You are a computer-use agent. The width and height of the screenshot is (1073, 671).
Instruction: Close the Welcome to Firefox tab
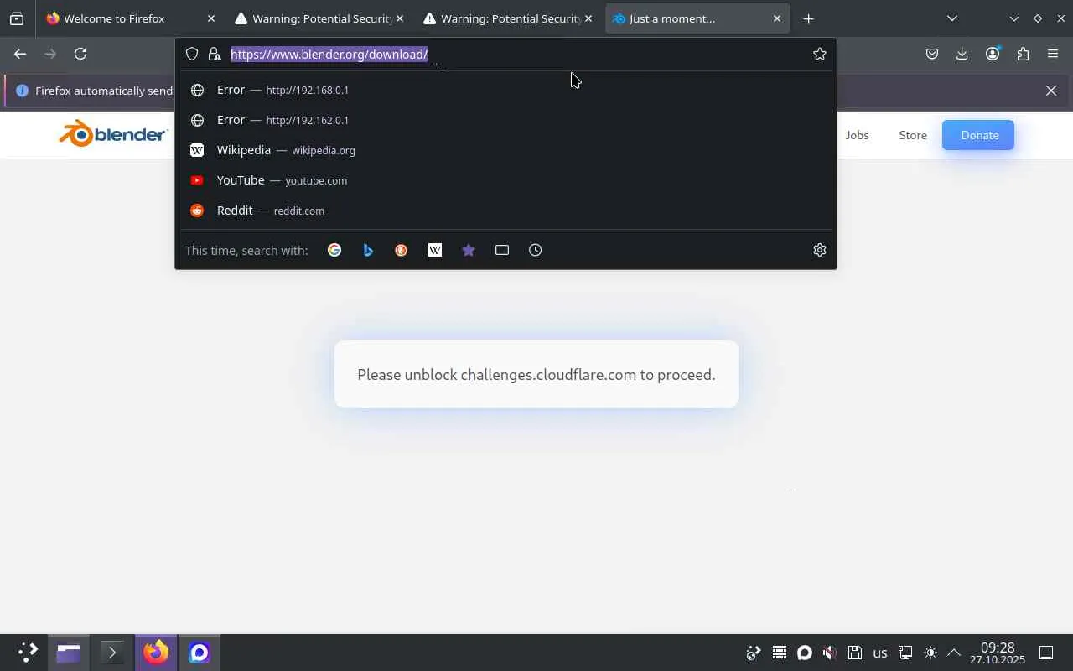[x=210, y=18]
